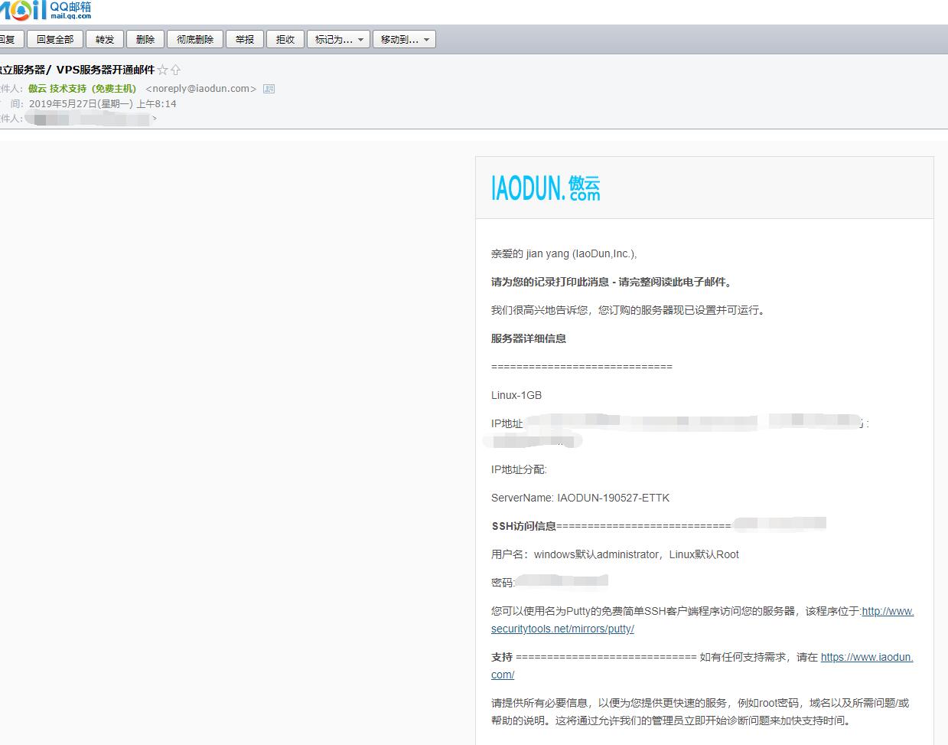Viewport: 948px width, 745px height.
Task: Open the 移动到 dropdown menu
Action: tap(404, 39)
